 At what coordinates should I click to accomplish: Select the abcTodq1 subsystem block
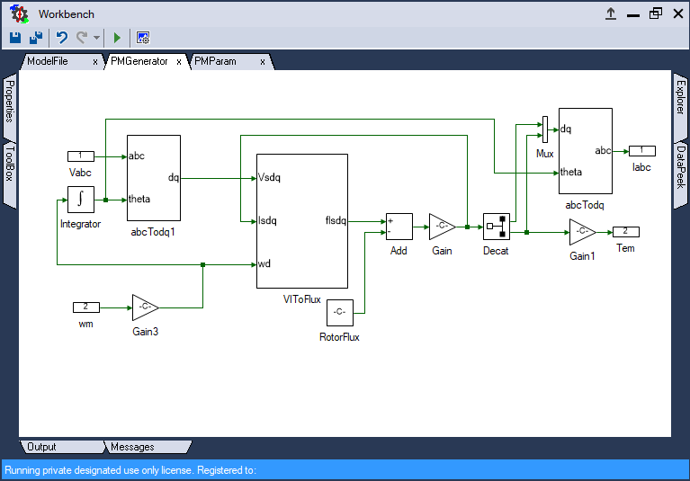coord(154,178)
